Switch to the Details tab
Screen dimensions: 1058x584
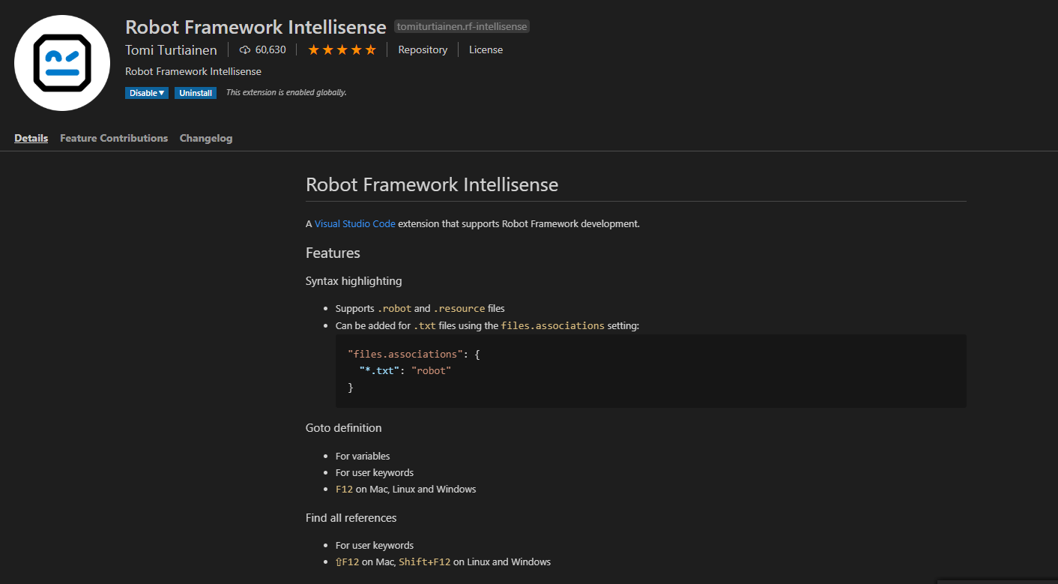(x=31, y=138)
